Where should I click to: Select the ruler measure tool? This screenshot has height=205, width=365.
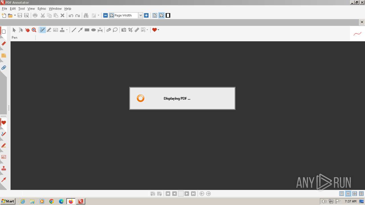tap(137, 30)
